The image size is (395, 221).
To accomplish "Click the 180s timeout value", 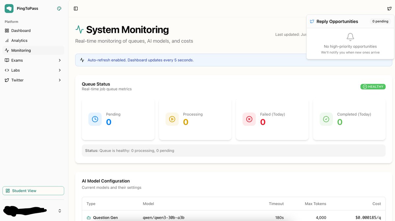I will point(279,218).
